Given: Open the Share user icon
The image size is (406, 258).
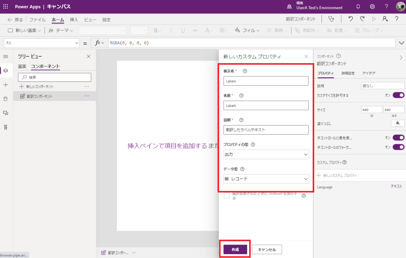Looking at the screenshot, I should pos(385,19).
